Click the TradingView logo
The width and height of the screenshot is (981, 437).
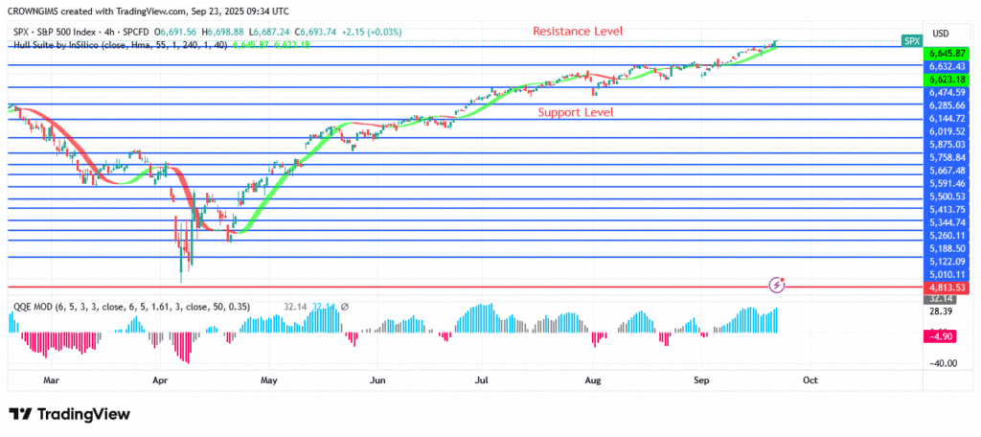[x=69, y=414]
